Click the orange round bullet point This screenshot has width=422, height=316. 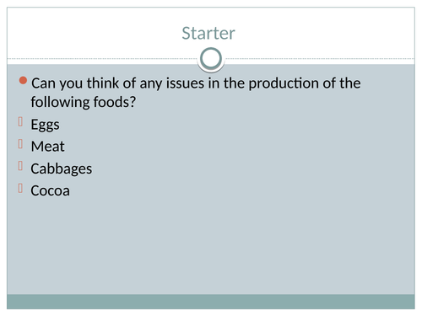click(23, 81)
